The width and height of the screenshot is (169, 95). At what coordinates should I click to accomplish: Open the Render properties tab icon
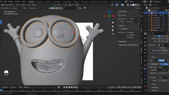pyautogui.click(x=145, y=42)
